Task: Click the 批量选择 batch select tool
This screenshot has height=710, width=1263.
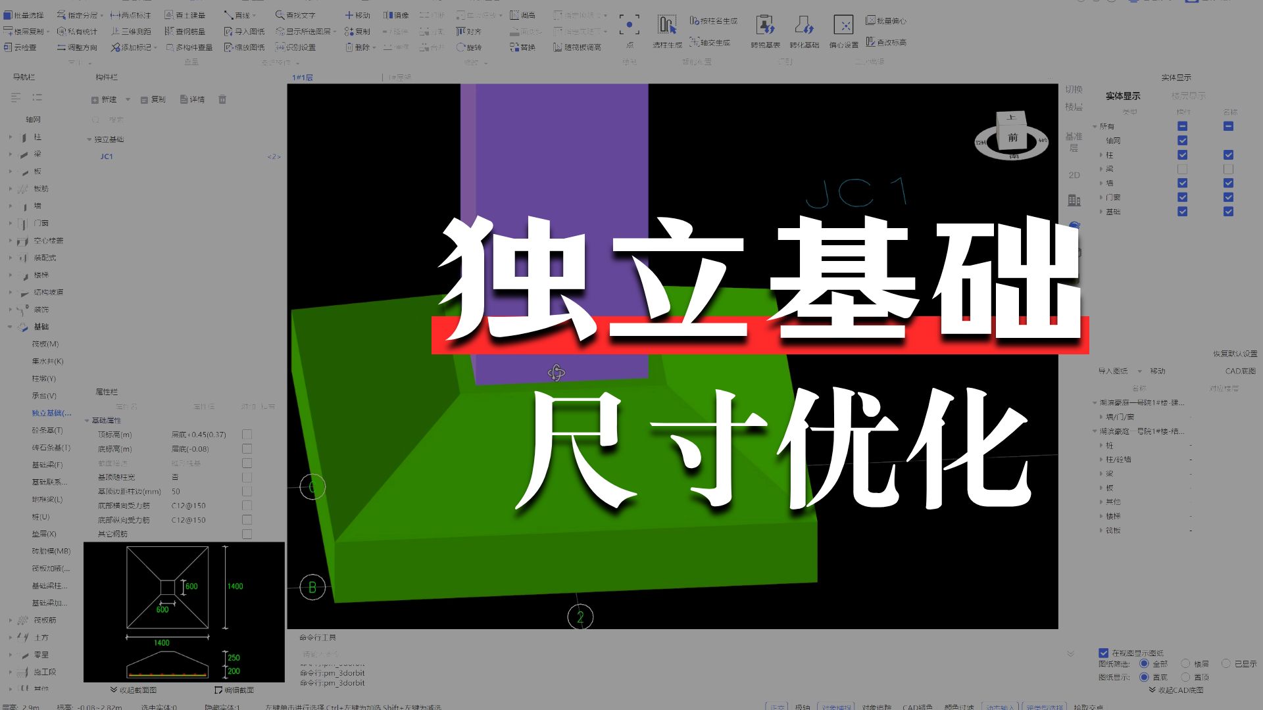Action: coord(24,14)
